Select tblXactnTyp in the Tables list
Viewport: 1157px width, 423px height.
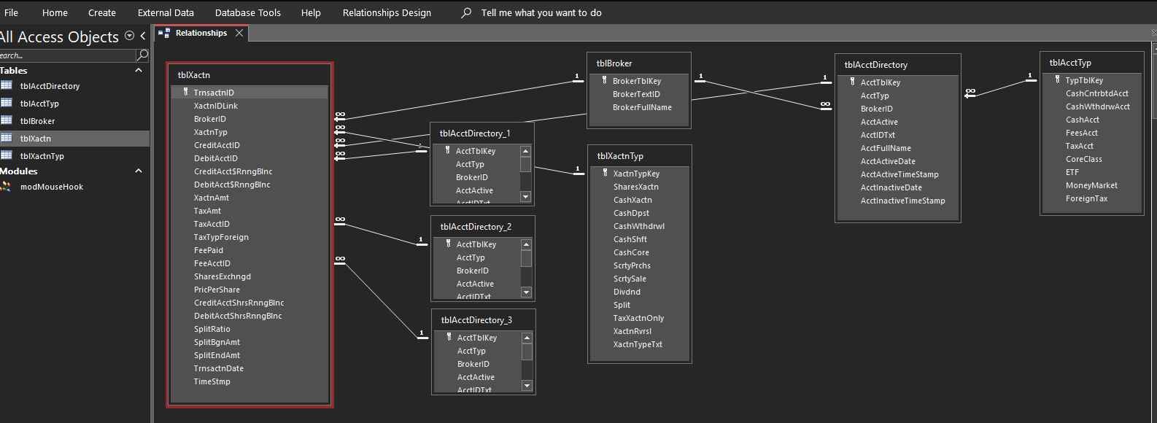click(42, 156)
